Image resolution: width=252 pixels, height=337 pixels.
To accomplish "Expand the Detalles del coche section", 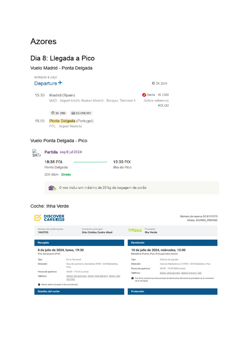I will 79,292.
